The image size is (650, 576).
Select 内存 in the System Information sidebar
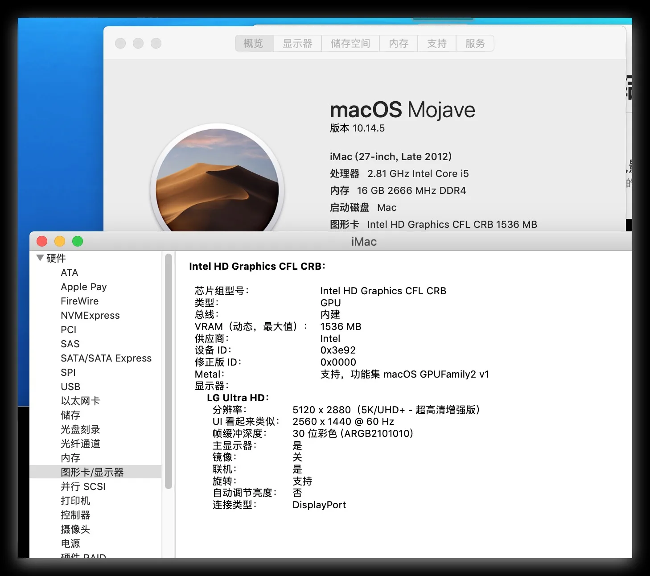point(70,458)
